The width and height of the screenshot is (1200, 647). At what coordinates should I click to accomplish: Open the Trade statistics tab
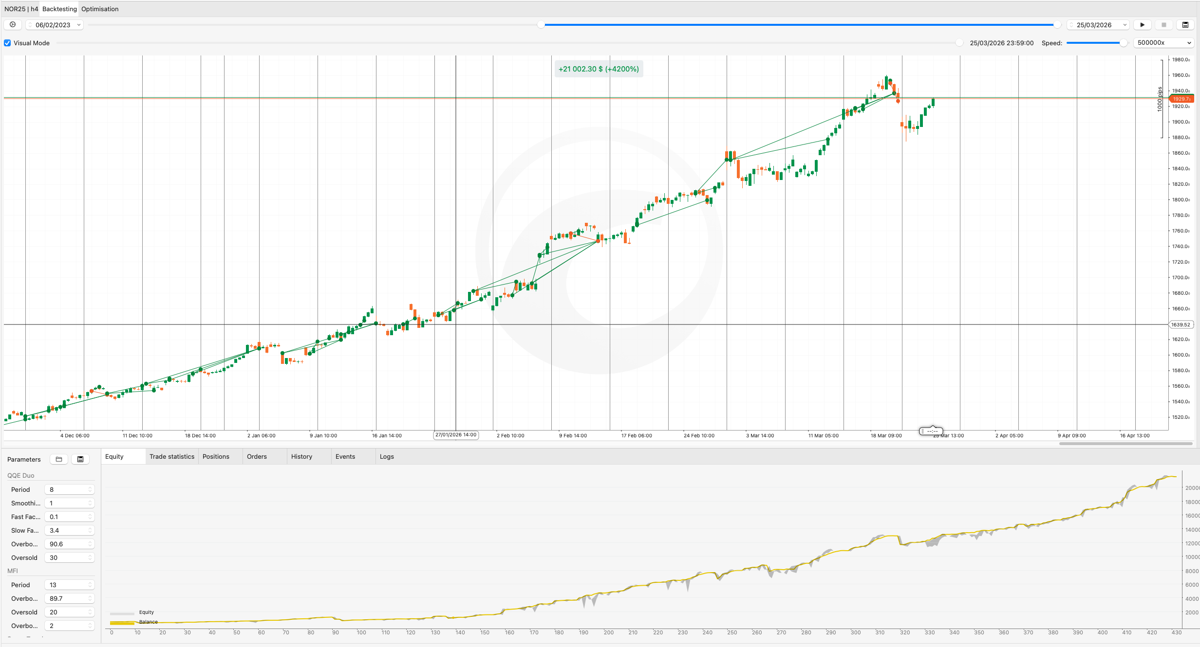[171, 456]
